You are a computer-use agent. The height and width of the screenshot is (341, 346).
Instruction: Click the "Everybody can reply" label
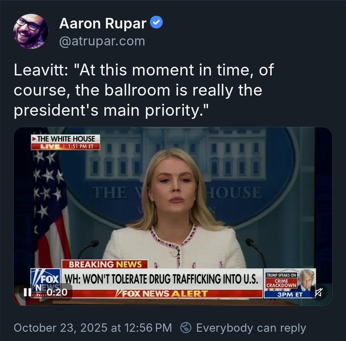(251, 328)
